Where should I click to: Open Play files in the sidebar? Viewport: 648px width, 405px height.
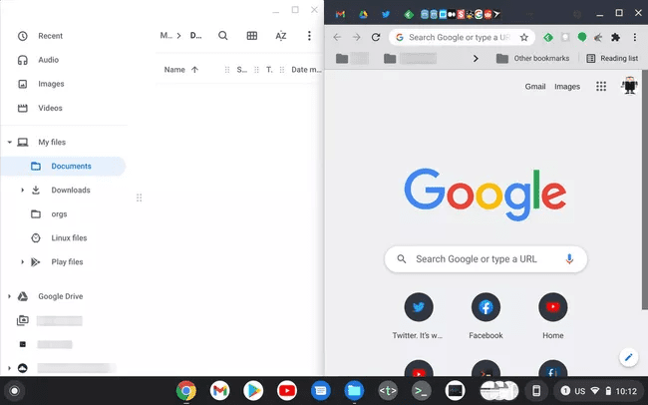point(67,262)
